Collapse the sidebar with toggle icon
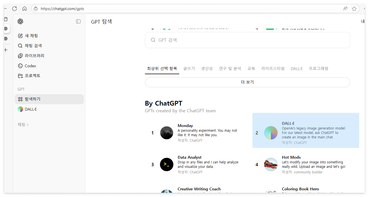Viewport: 369px width, 197px height. tap(78, 21)
